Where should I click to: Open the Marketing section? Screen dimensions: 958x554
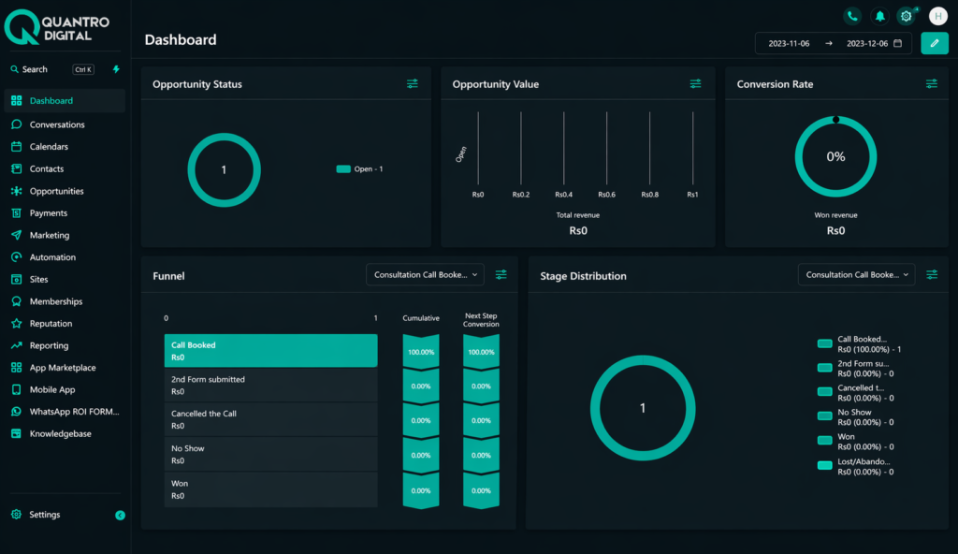pos(65,235)
